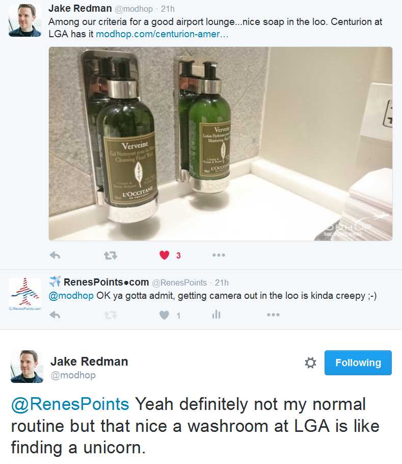Screen dimensions: 402x464
Task: Like the RenesPoints reply tweet
Action: [x=165, y=315]
